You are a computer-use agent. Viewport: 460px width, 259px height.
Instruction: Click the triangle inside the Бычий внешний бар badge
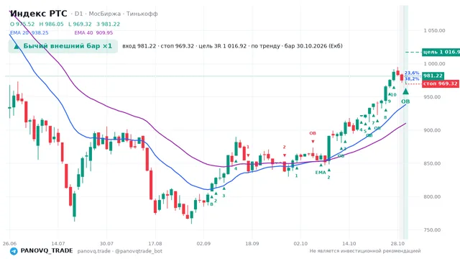tap(17, 46)
